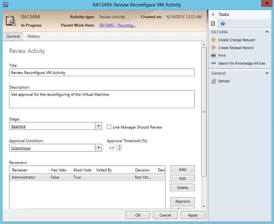Click the Create Change Request icon
The image size is (274, 224).
click(213, 40)
